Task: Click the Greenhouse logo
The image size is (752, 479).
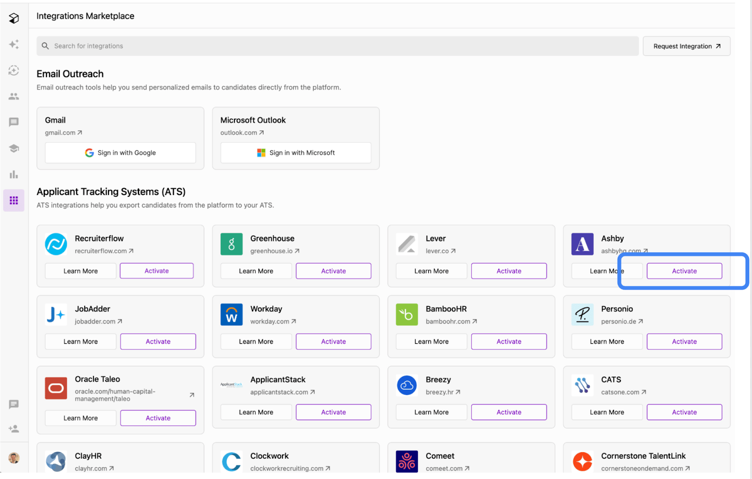Action: click(x=232, y=244)
